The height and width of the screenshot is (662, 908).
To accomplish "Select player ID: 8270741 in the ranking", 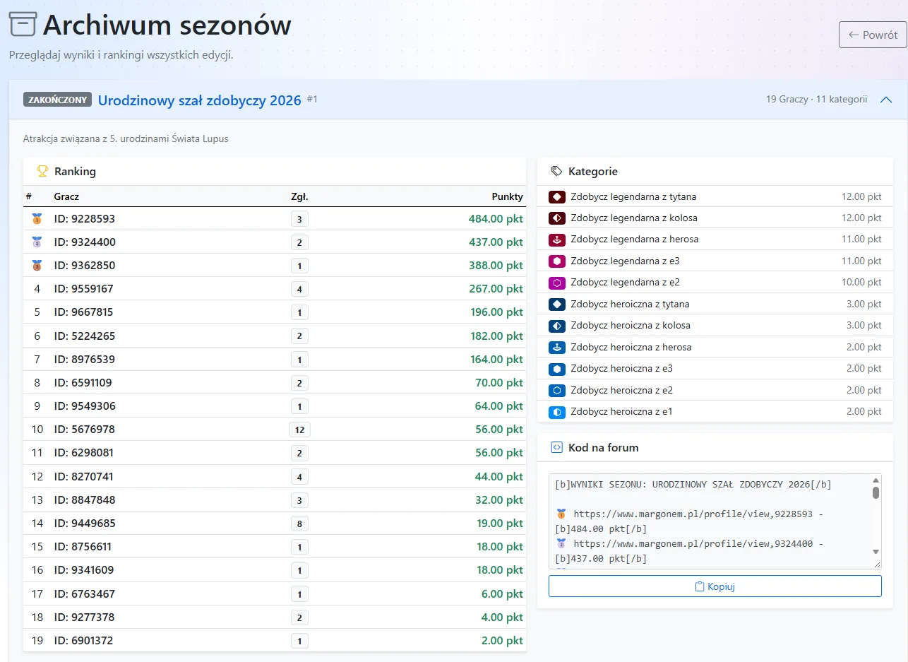I will coord(84,477).
